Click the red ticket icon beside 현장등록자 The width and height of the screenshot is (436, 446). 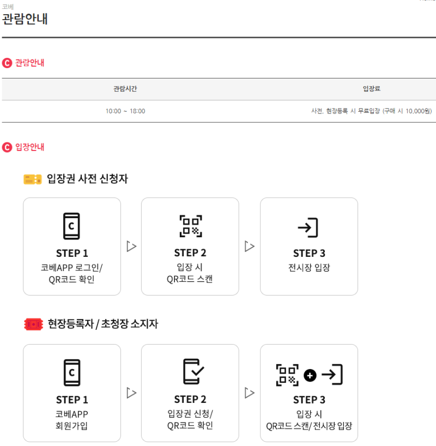point(34,324)
